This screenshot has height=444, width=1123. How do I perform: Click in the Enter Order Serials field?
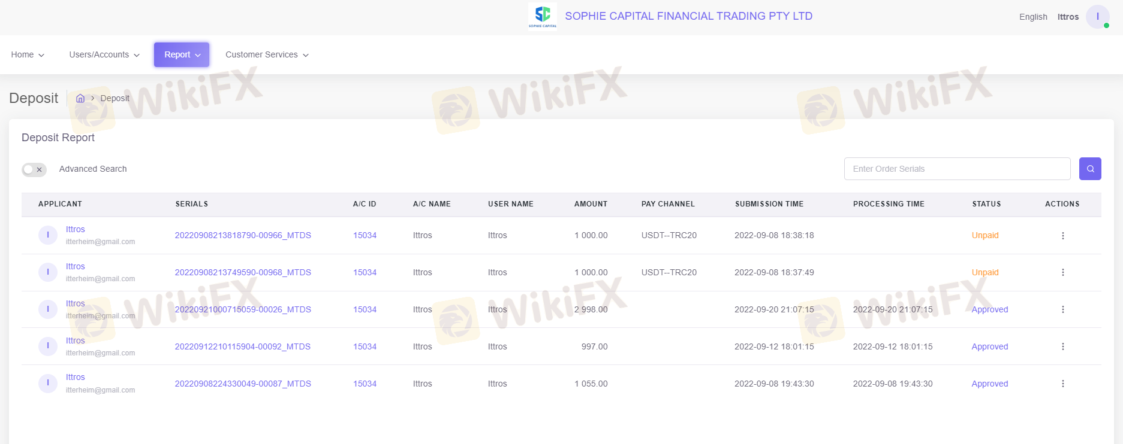(x=957, y=169)
